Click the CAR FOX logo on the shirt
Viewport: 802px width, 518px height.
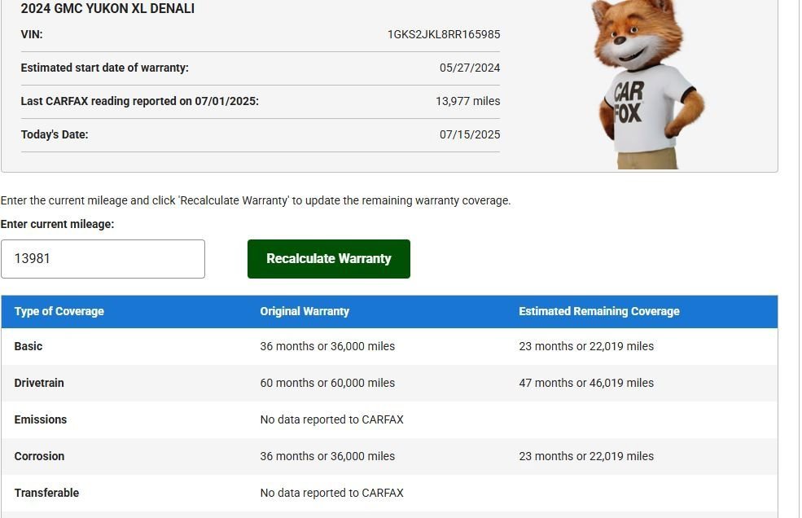point(629,103)
